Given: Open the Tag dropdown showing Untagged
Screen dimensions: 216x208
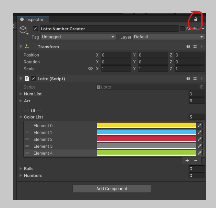Looking at the screenshot, I should point(78,37).
